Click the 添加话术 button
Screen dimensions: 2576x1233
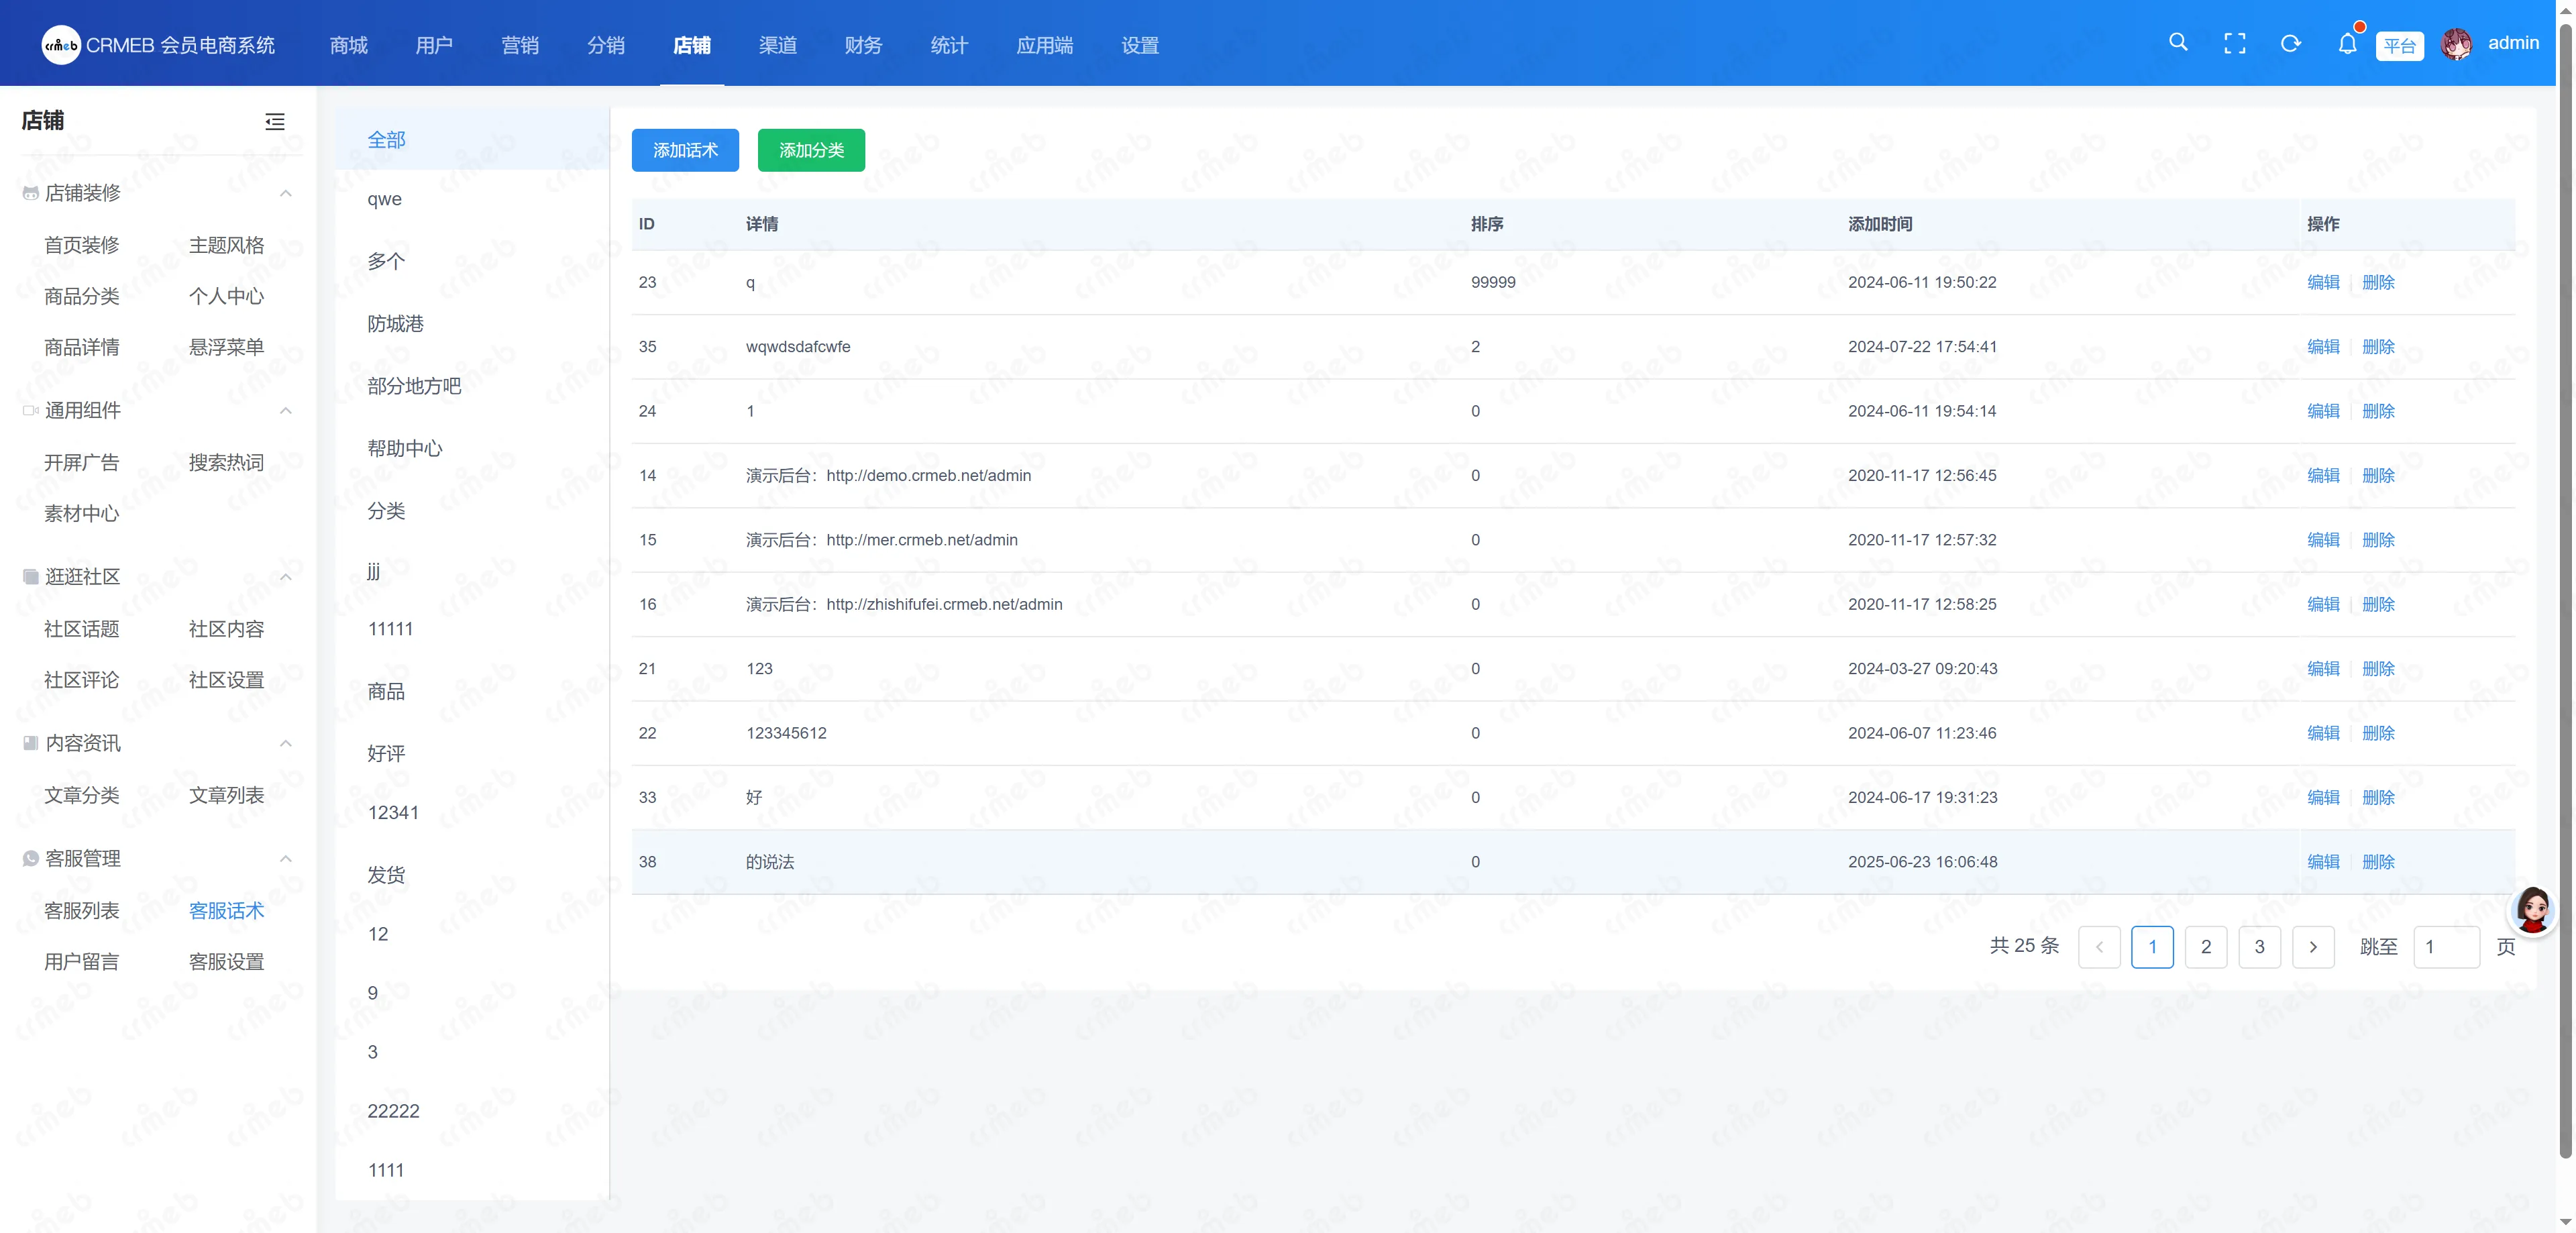pyautogui.click(x=685, y=150)
